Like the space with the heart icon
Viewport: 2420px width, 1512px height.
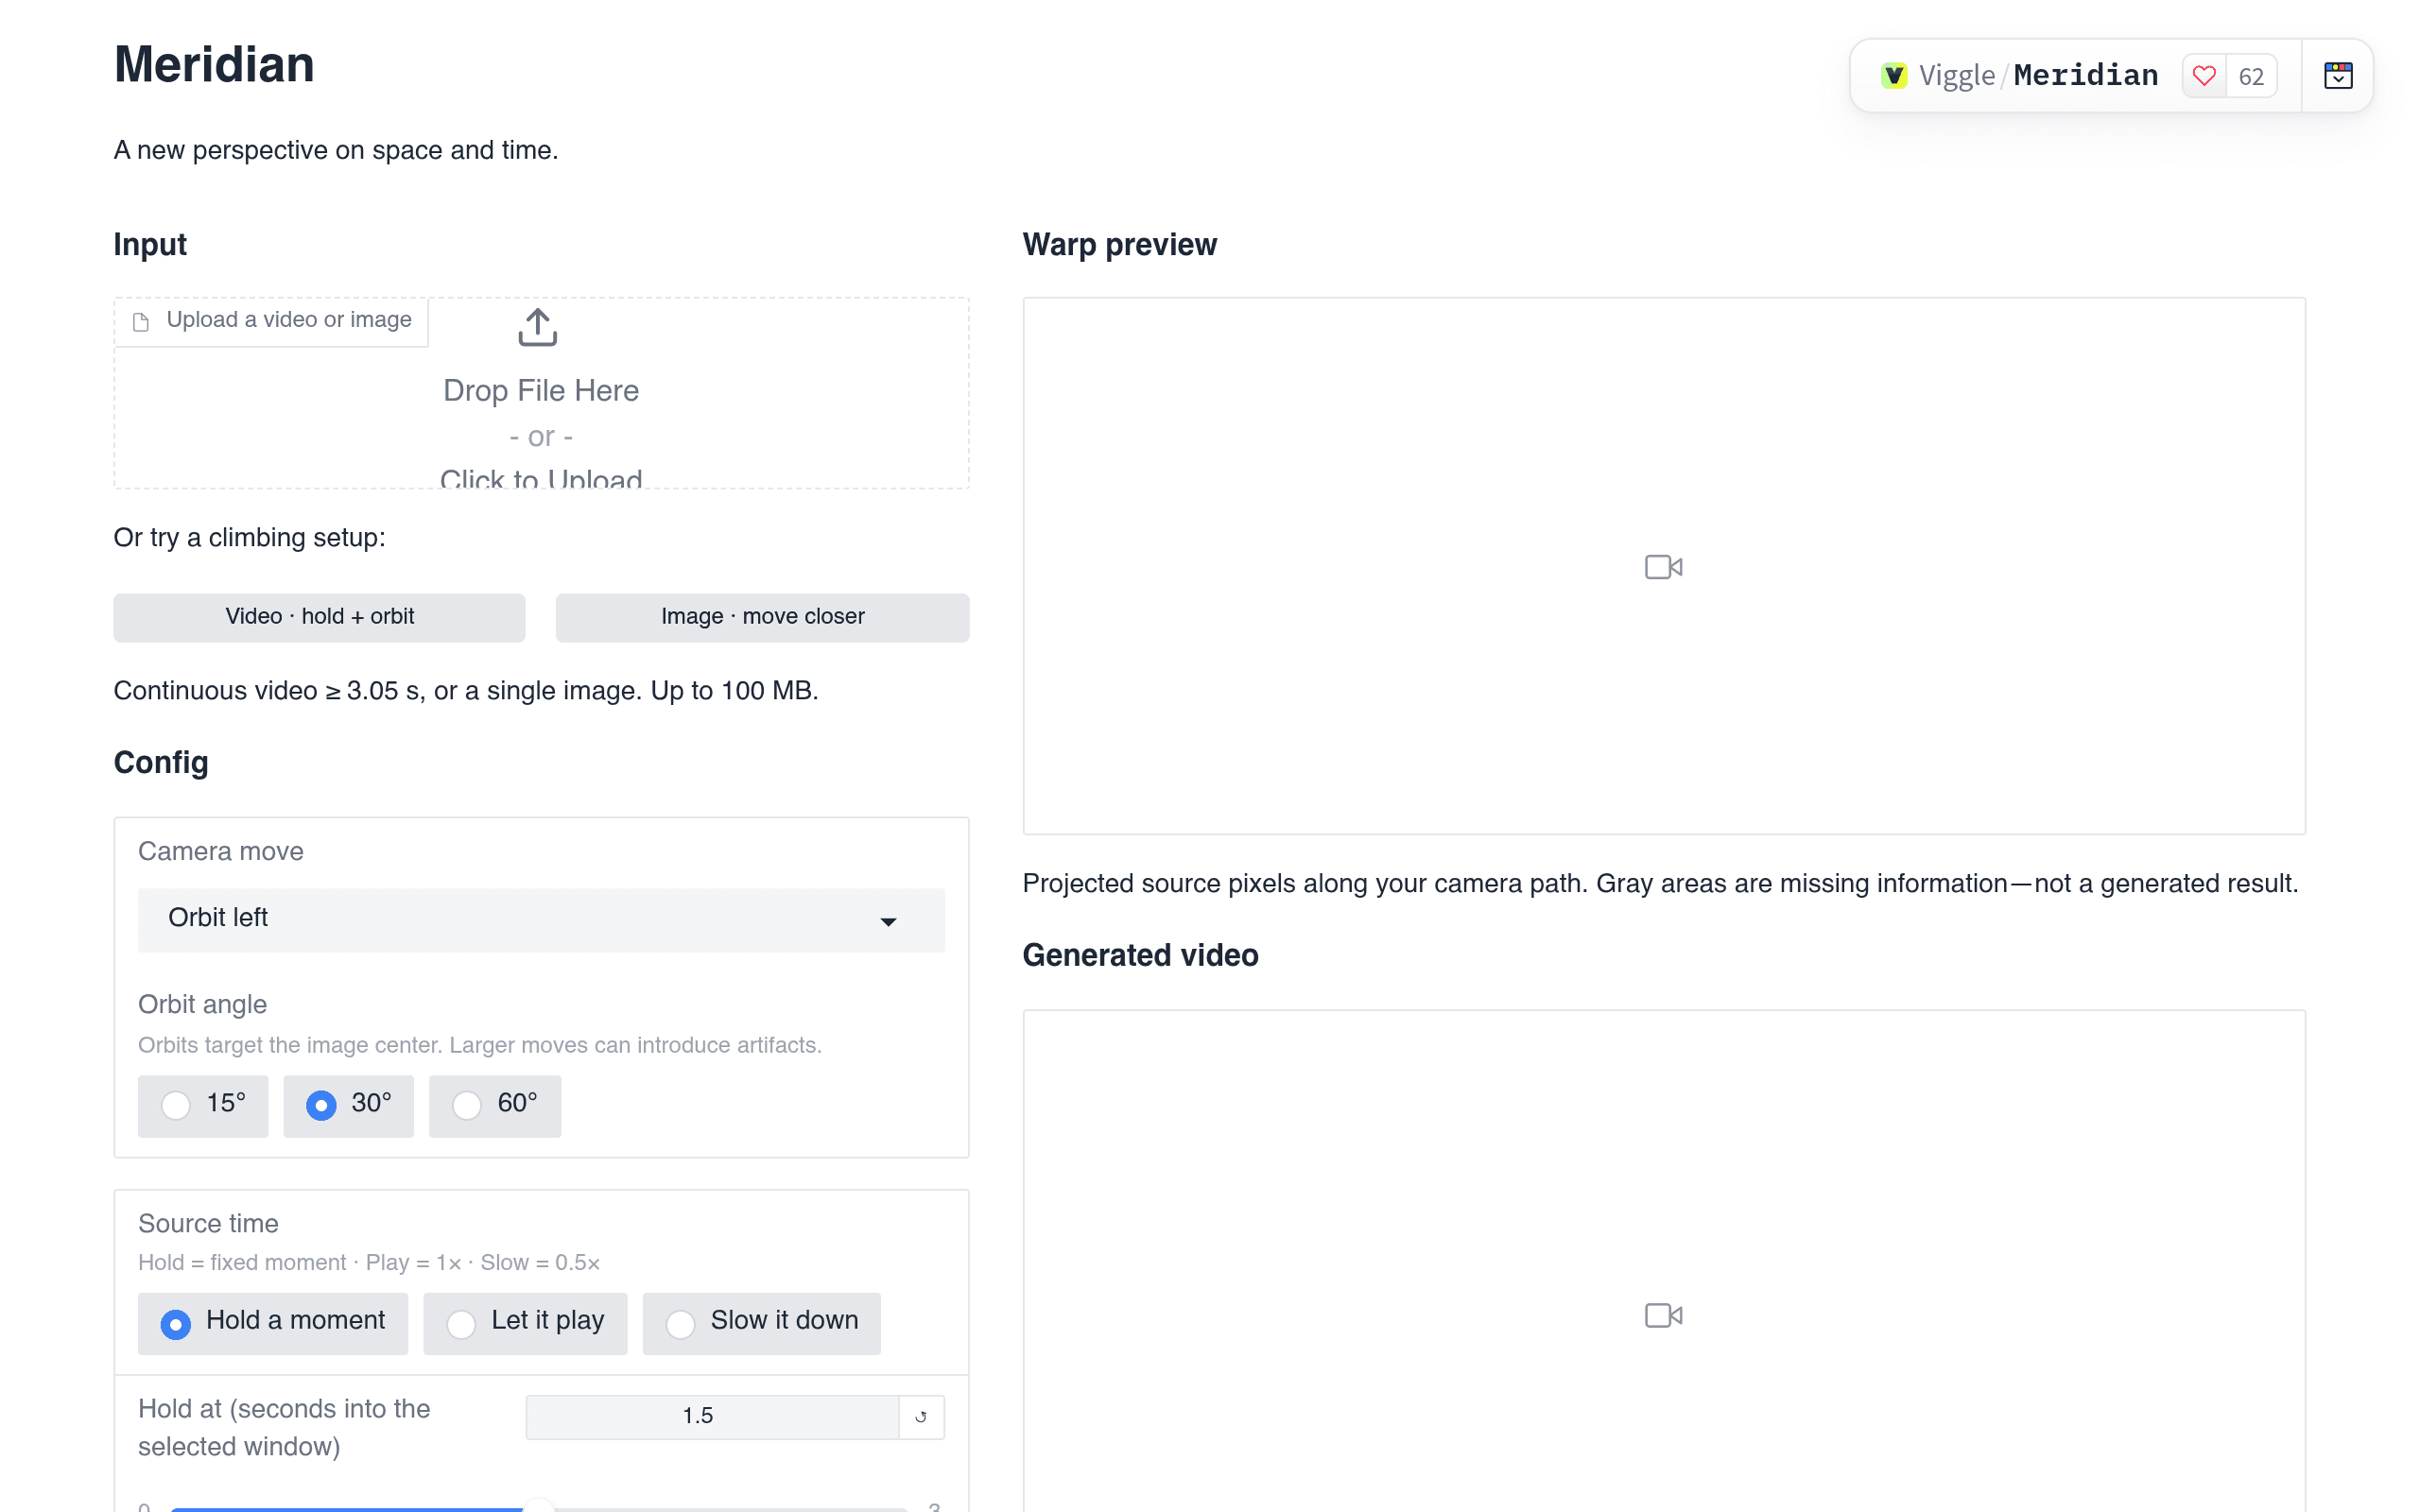[2204, 76]
